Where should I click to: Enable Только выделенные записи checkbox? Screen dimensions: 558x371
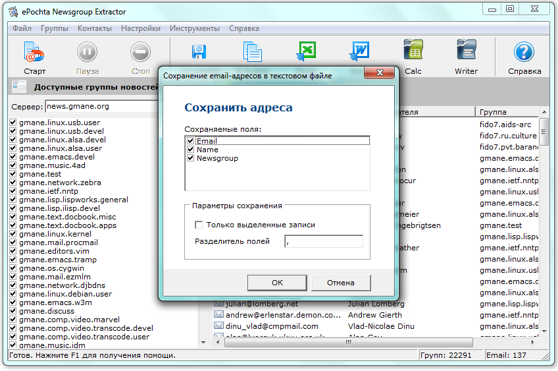click(x=199, y=225)
